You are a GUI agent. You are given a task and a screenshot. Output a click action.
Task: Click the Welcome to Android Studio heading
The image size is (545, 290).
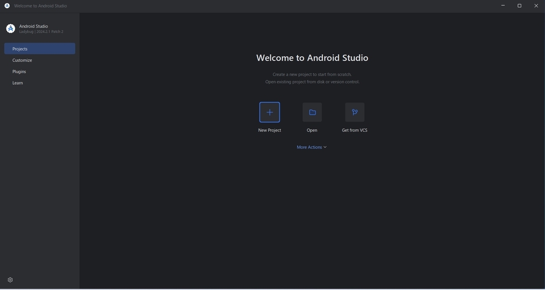coord(312,58)
